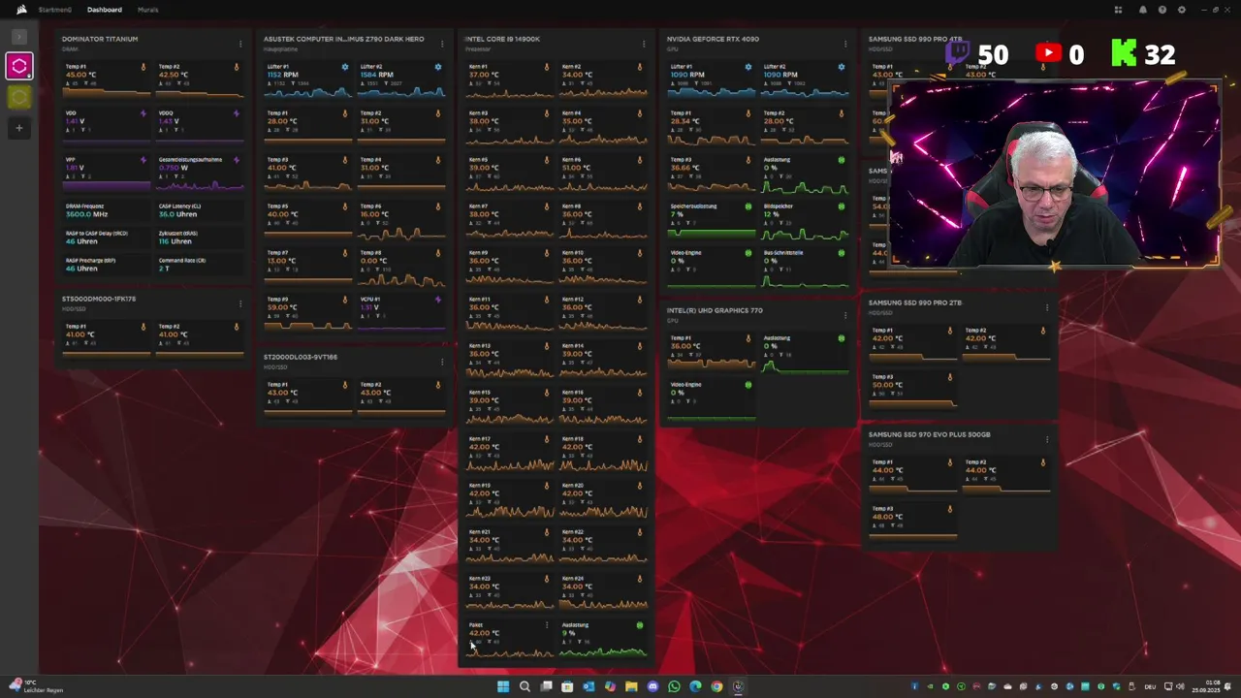Viewport: 1241px width, 698px height.
Task: Switch to the Startmenü tab
Action: click(54, 10)
